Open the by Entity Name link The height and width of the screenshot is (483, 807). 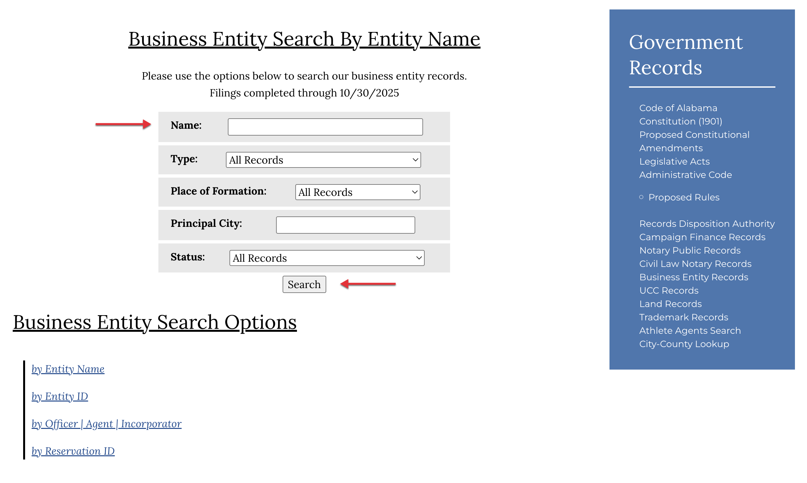coord(68,369)
